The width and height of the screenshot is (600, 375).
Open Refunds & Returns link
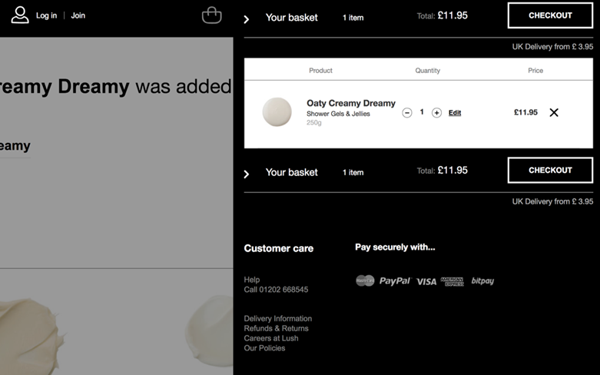point(277,328)
